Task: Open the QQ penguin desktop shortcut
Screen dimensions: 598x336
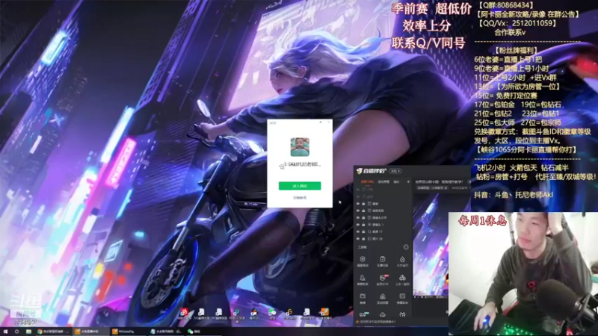Action: pyautogui.click(x=254, y=314)
